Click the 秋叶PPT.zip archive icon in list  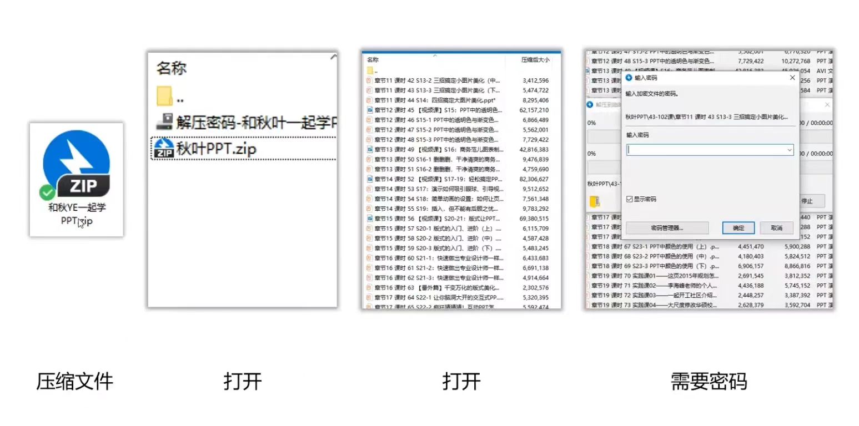click(x=164, y=149)
